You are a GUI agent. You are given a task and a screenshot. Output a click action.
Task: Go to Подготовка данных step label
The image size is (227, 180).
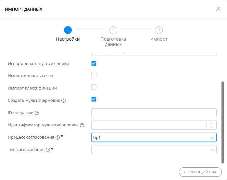click(113, 42)
